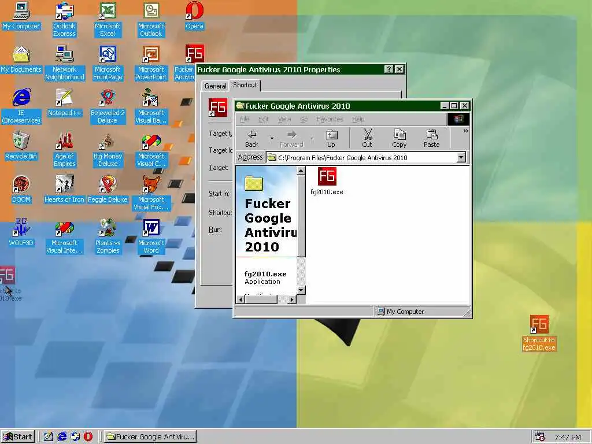Click the Cut toolbar button
Image resolution: width=592 pixels, height=444 pixels.
click(x=367, y=139)
